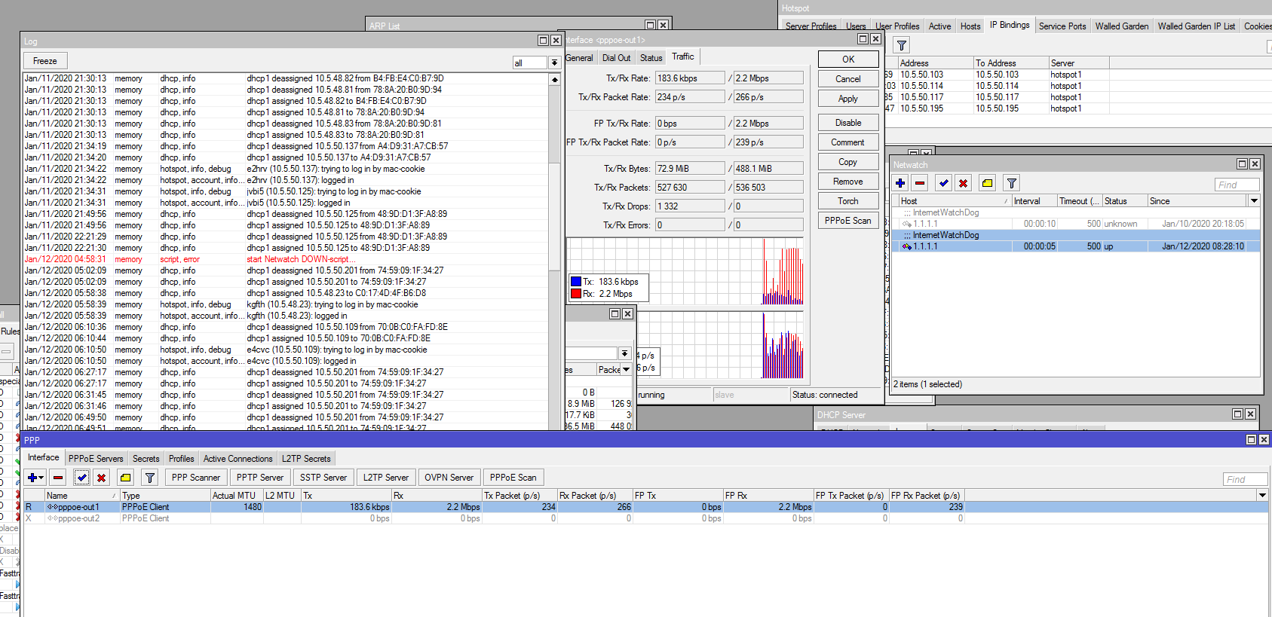
Task: Open Profiles tab in PPP window
Action: (181, 459)
